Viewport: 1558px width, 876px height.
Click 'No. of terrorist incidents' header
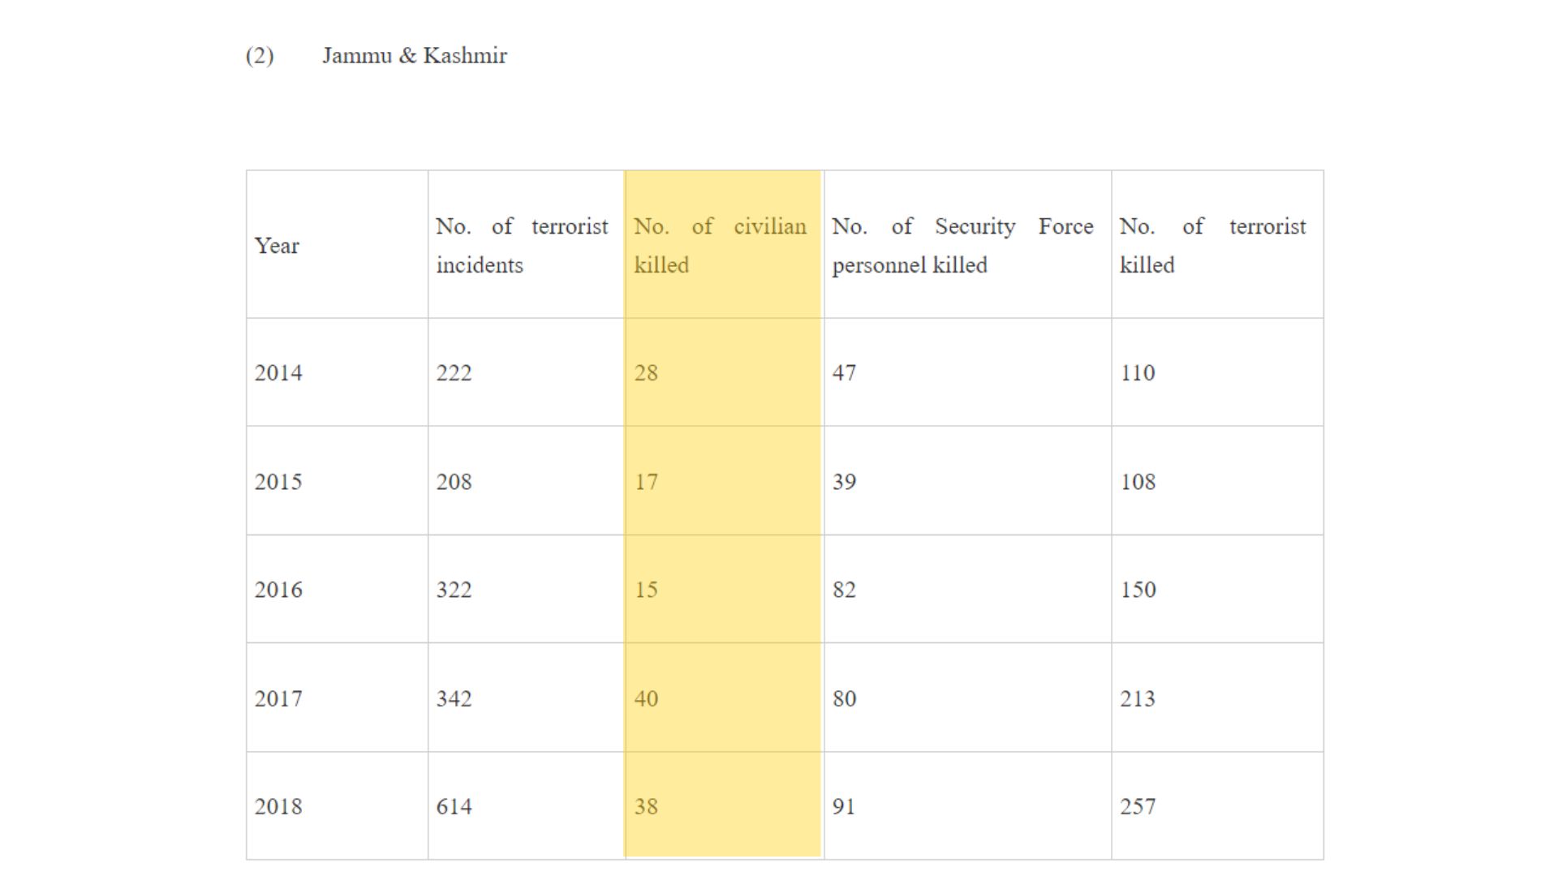[522, 245]
